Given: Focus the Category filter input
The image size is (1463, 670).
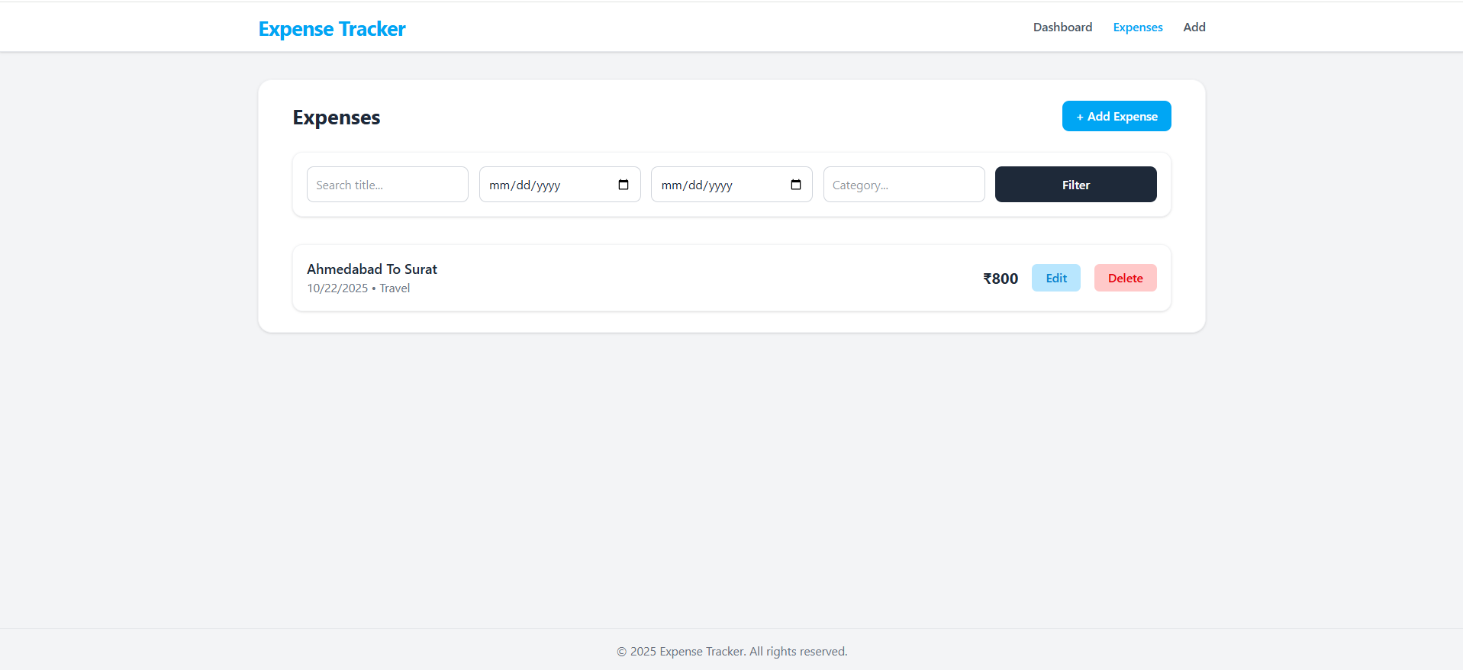Looking at the screenshot, I should 904,185.
